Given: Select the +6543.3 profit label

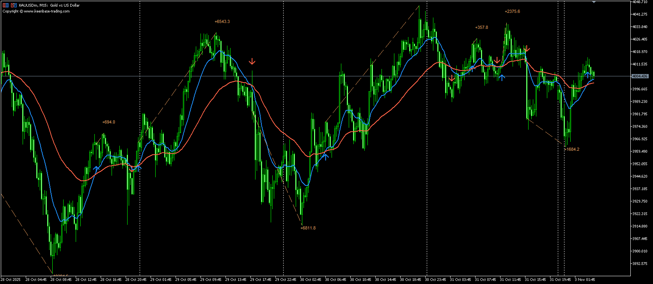Looking at the screenshot, I should coord(222,21).
